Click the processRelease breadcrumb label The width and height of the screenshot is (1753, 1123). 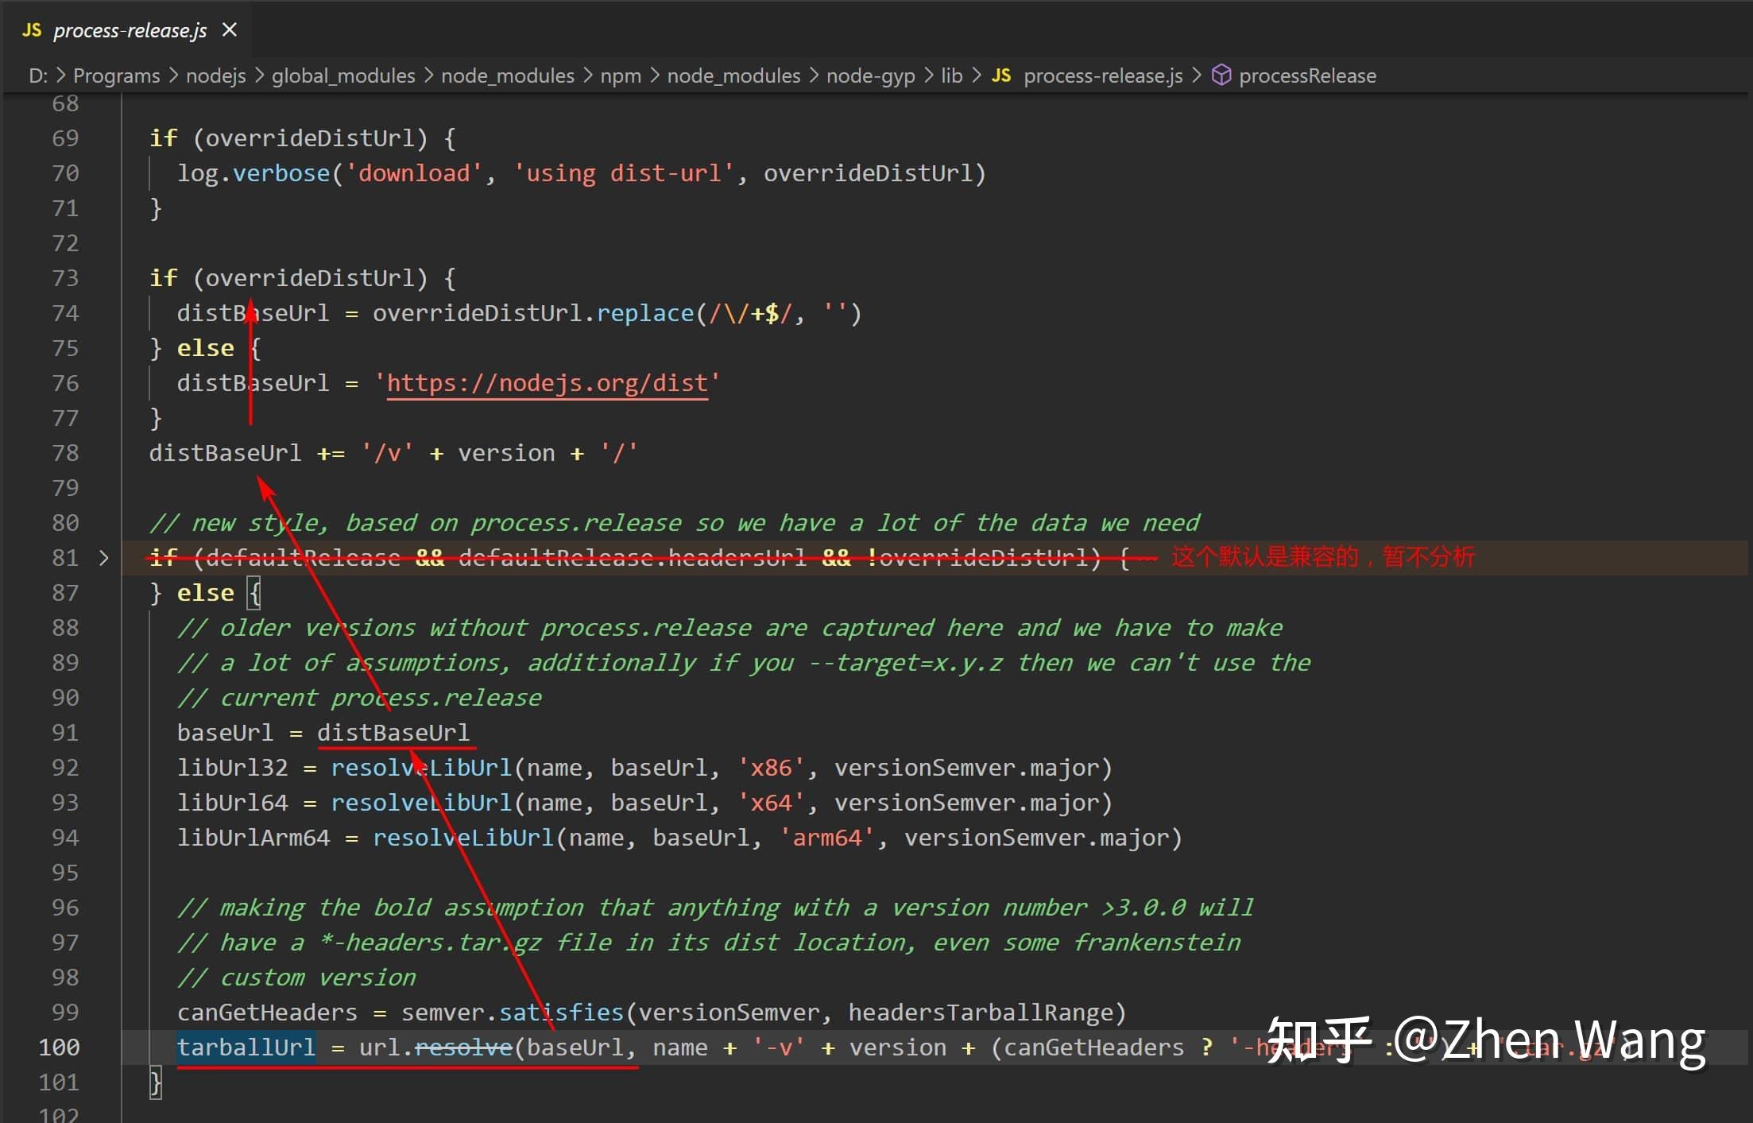click(x=1308, y=75)
